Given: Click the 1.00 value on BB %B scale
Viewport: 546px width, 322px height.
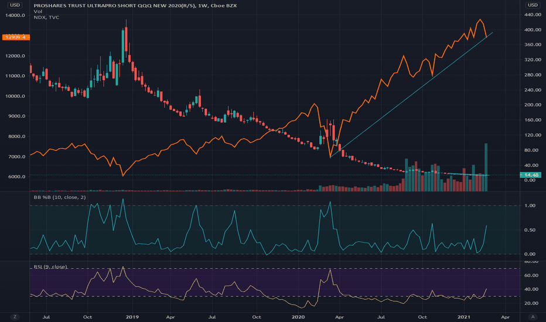Looking at the screenshot, I should 530,205.
